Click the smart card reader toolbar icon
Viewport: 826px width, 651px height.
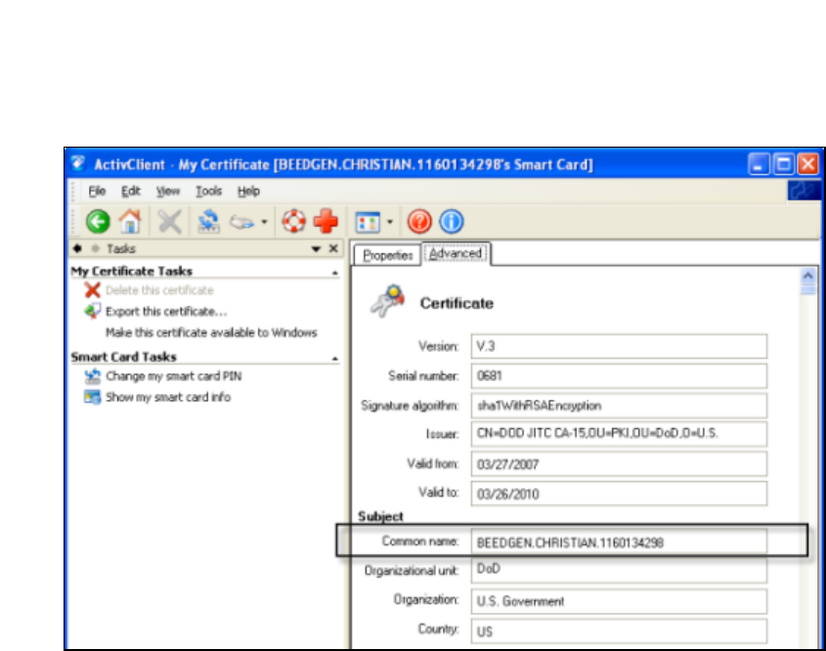241,222
